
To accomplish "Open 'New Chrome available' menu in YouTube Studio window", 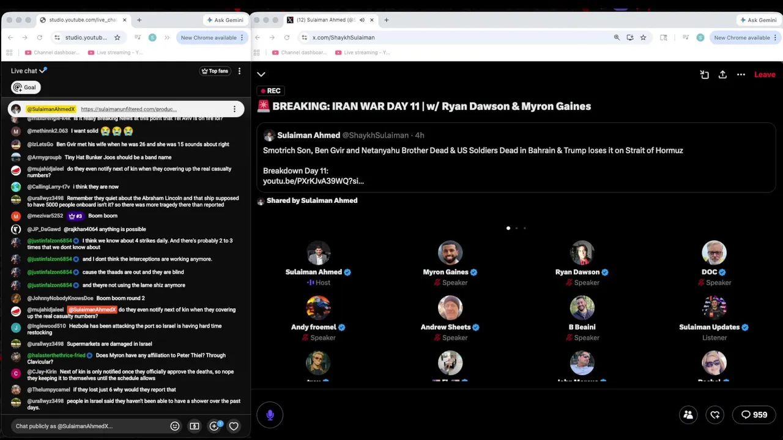I will tap(212, 37).
